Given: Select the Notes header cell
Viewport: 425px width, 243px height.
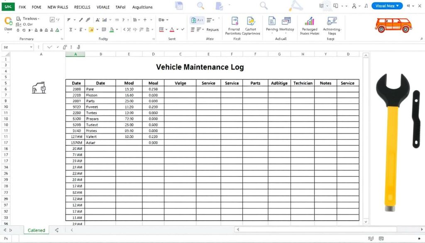Looking at the screenshot, I should (x=325, y=83).
